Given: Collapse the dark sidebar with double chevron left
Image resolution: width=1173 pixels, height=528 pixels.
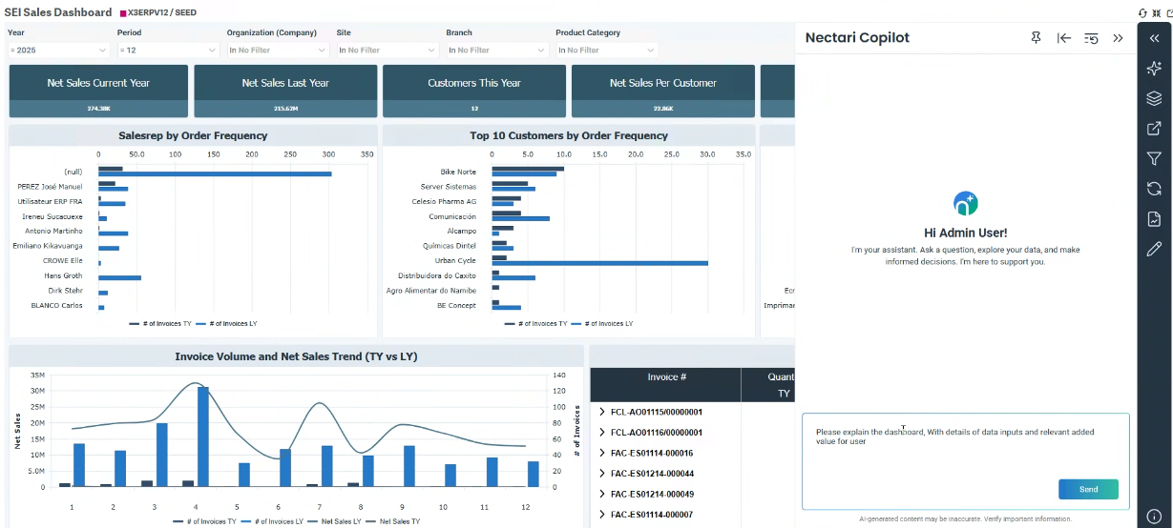Looking at the screenshot, I should pos(1154,38).
